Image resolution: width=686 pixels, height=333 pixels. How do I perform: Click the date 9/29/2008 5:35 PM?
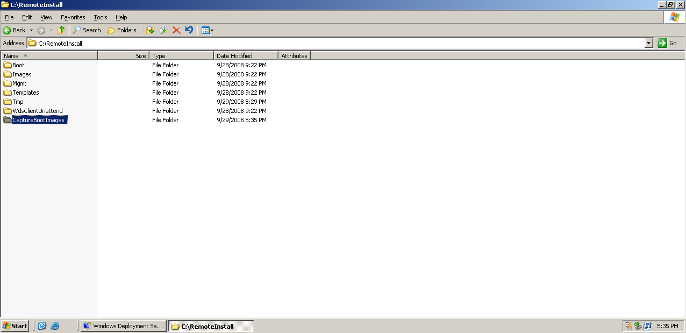(241, 120)
